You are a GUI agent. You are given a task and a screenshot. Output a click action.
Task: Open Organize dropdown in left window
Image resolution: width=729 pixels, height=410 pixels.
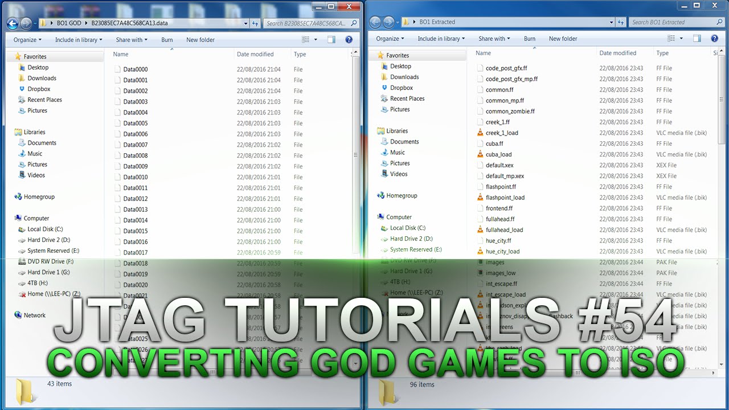27,40
